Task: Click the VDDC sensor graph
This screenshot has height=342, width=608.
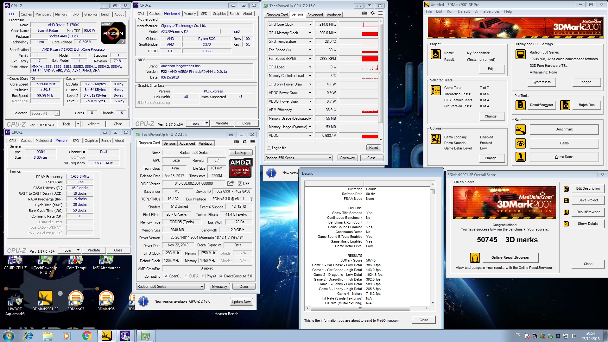Action: tap(358, 136)
